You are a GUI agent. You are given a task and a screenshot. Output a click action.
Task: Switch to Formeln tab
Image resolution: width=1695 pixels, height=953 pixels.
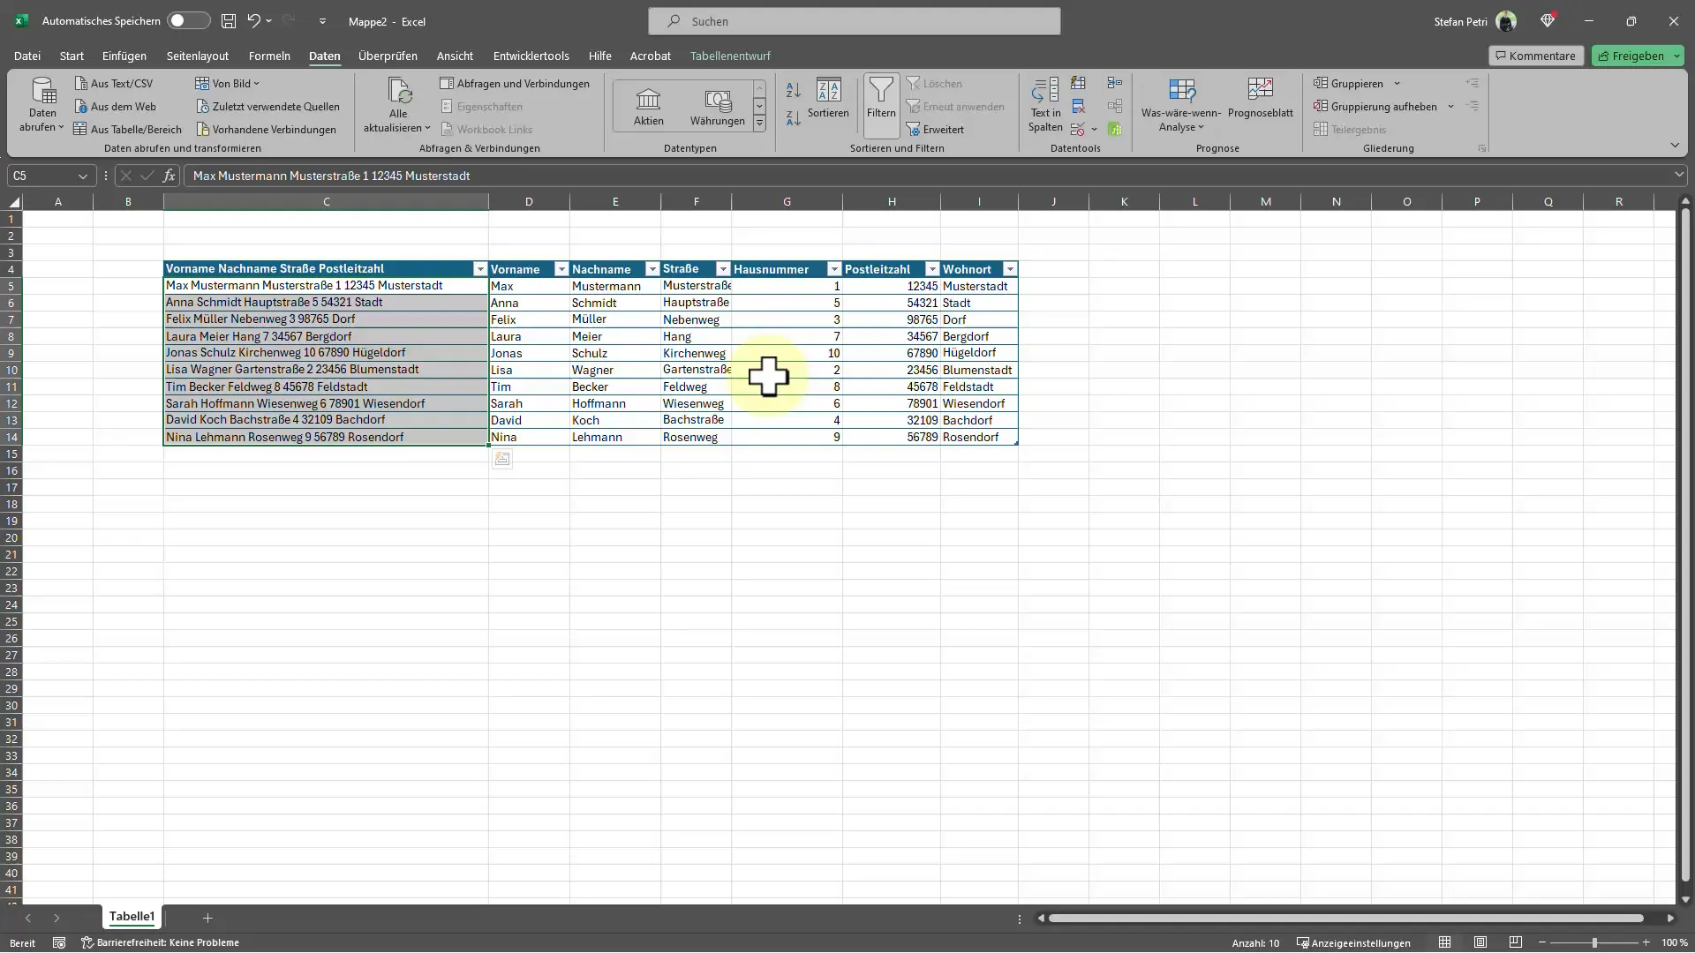click(x=269, y=56)
